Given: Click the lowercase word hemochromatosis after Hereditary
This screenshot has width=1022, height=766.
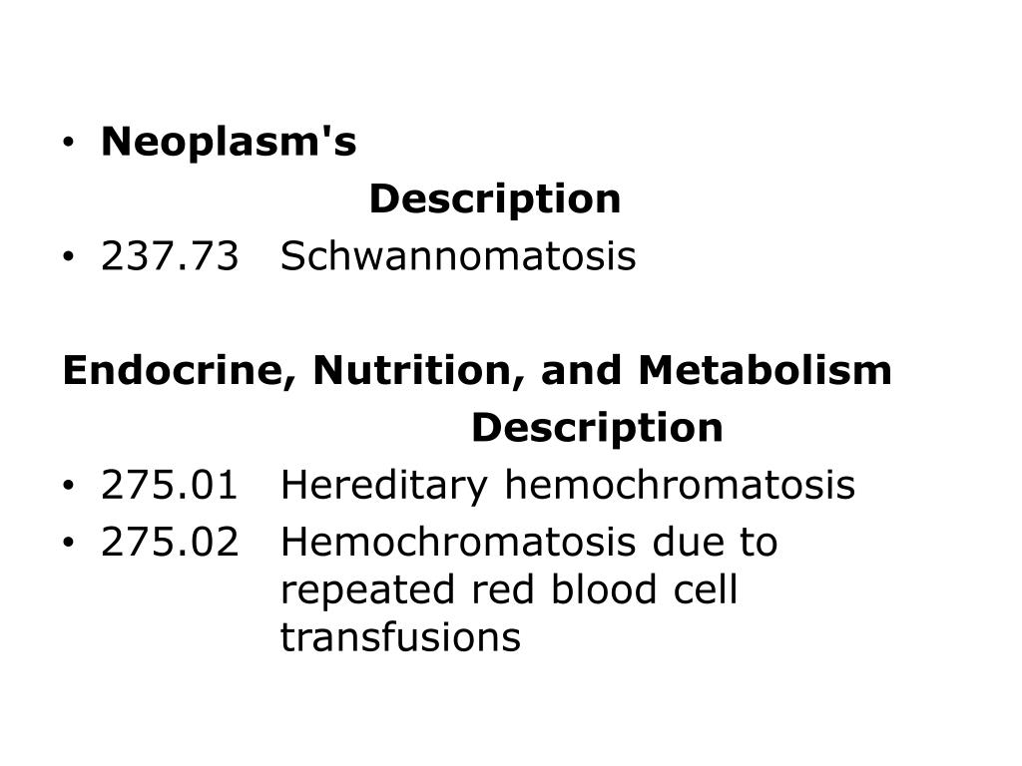Looking at the screenshot, I should (680, 486).
